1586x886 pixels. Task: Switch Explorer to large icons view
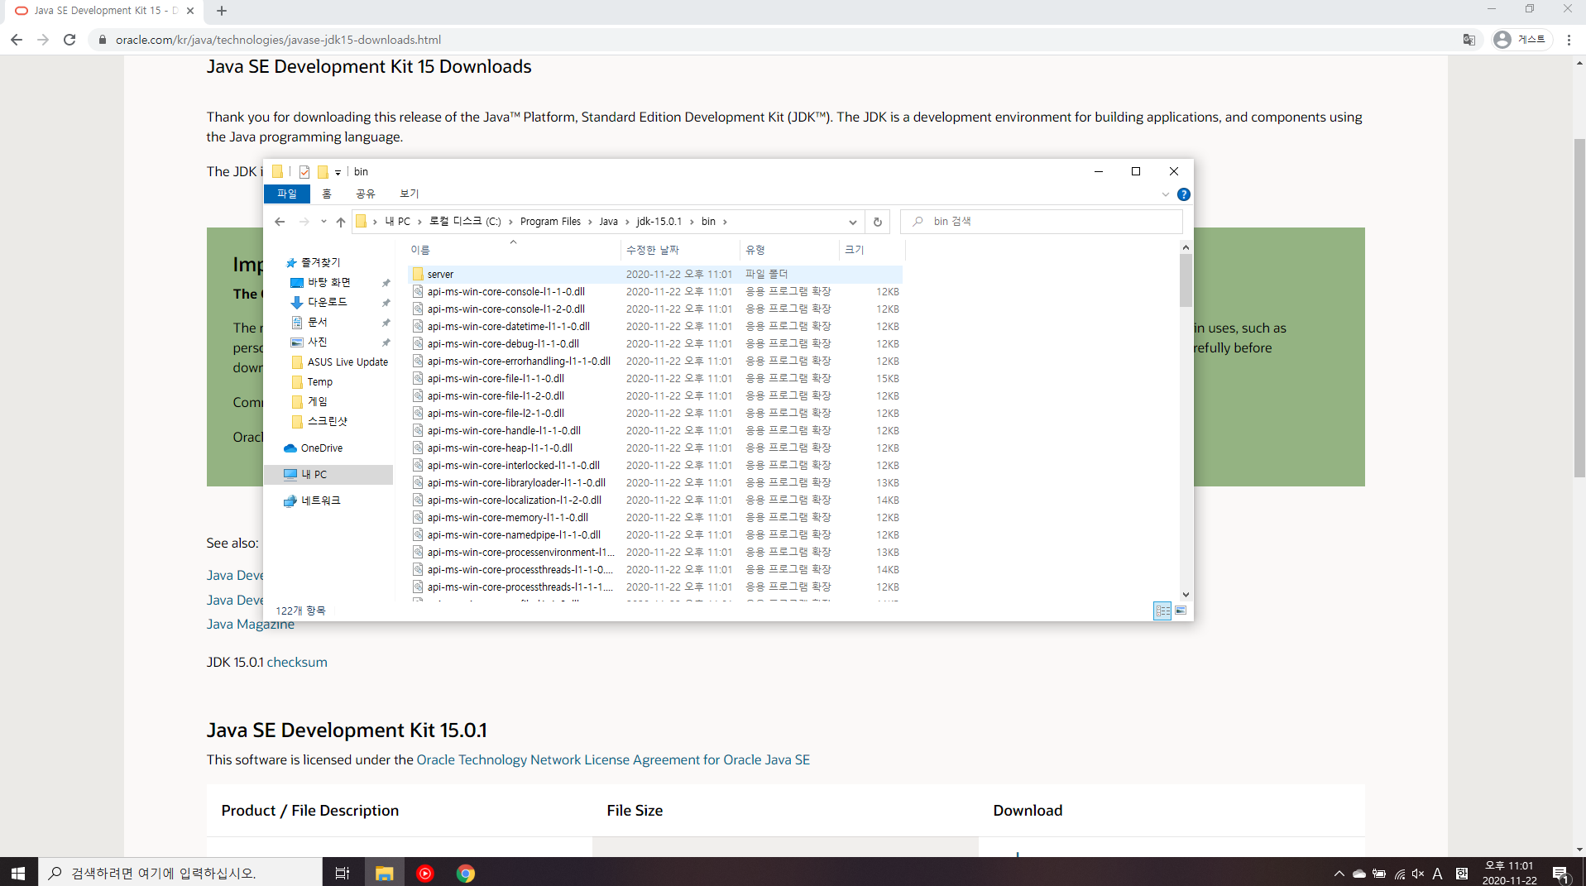tap(1181, 611)
